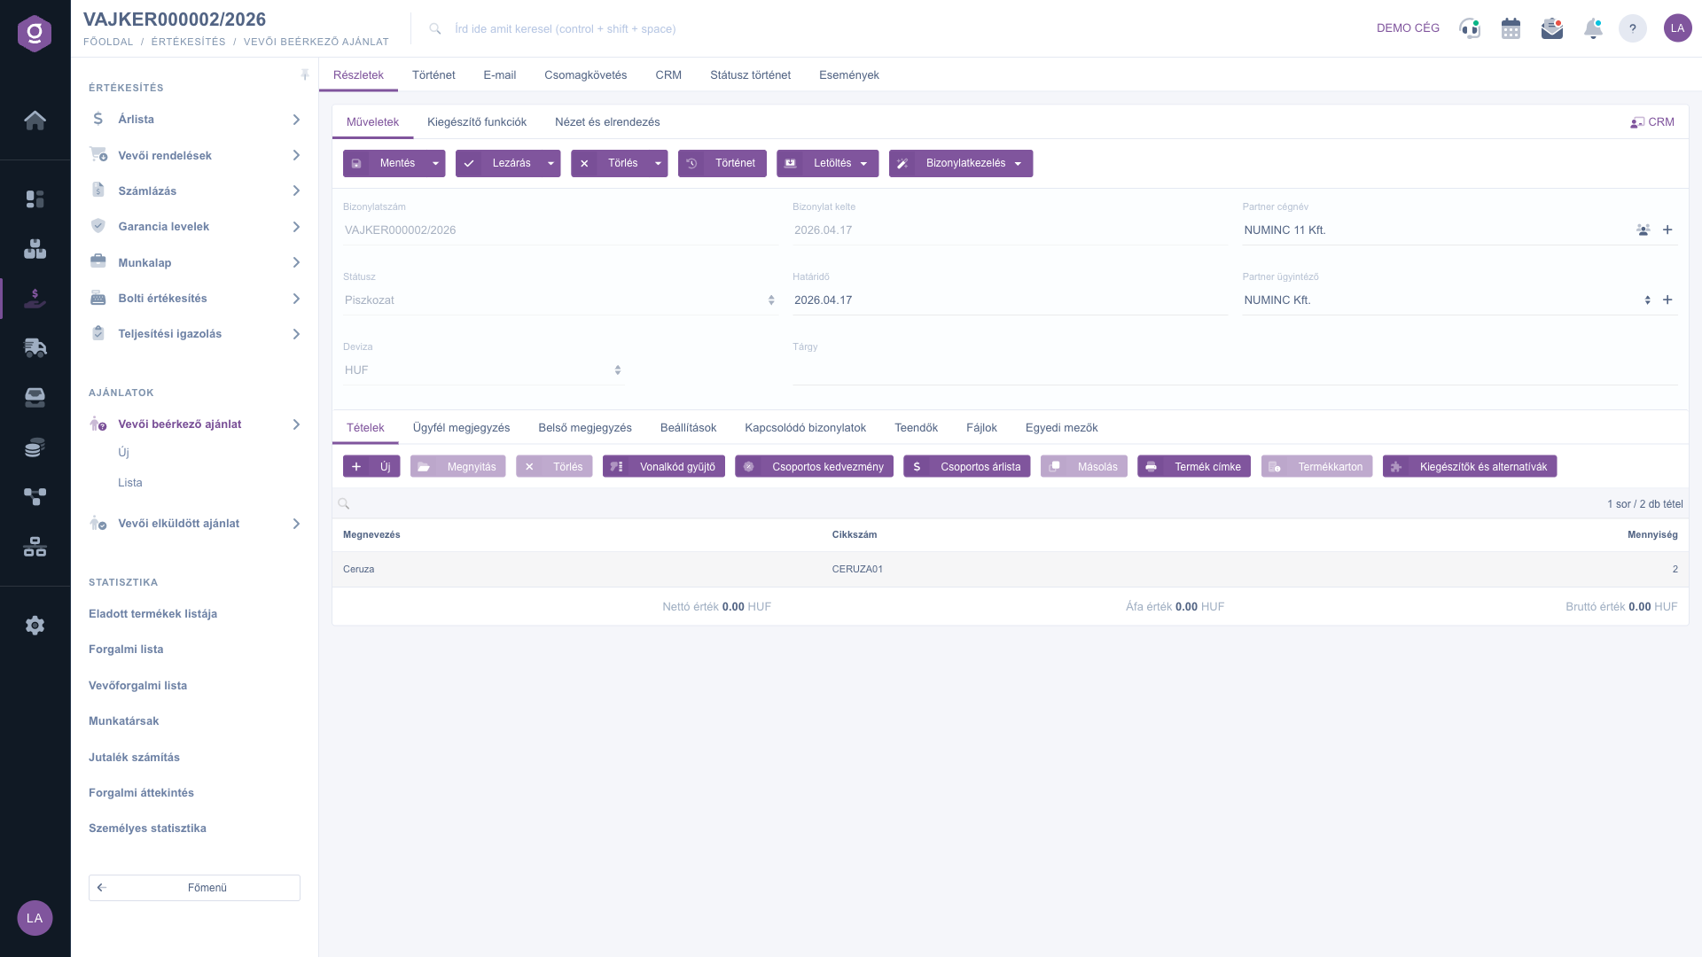The height and width of the screenshot is (957, 1702).
Task: Click the Csoportos kedvezmény button
Action: pyautogui.click(x=814, y=467)
